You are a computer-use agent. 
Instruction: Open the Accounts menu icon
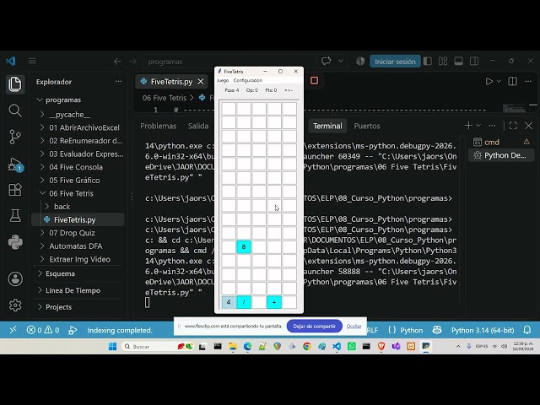pos(15,279)
